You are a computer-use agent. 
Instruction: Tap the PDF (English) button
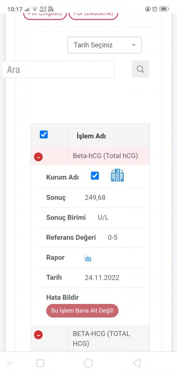click(45, 15)
